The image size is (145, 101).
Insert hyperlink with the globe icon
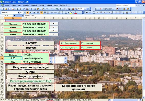coord(57,9)
